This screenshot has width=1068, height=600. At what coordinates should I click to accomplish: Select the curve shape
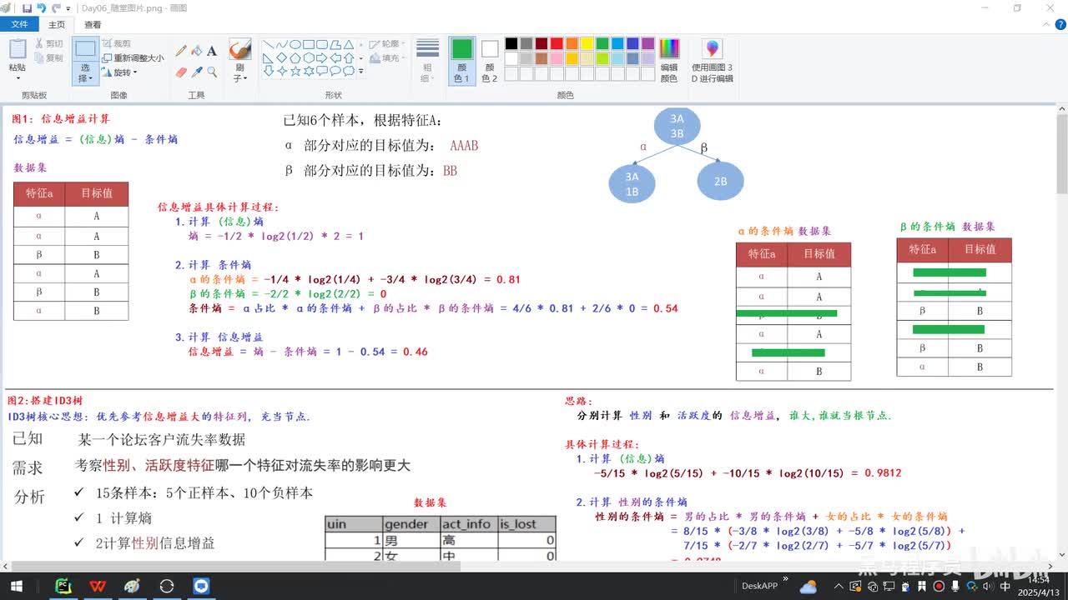pos(282,44)
